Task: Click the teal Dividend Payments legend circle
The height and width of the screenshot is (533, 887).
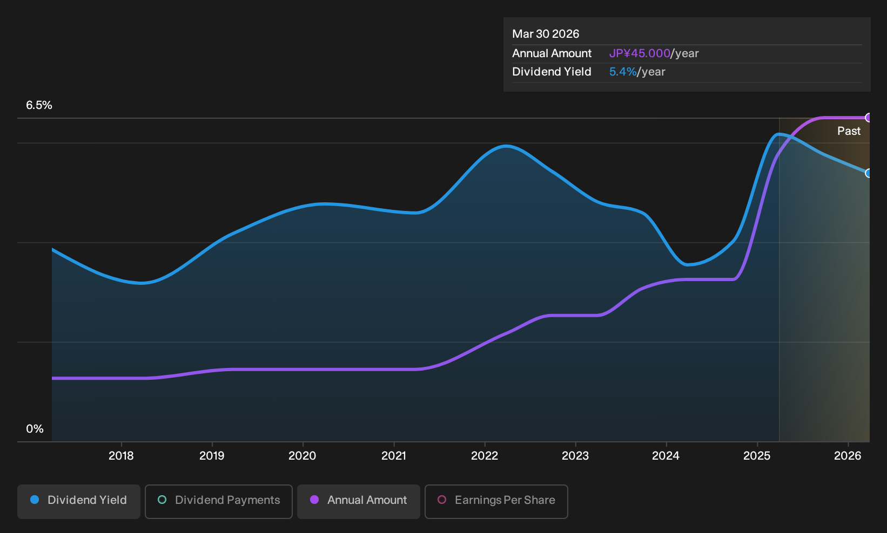Action: 162,500
